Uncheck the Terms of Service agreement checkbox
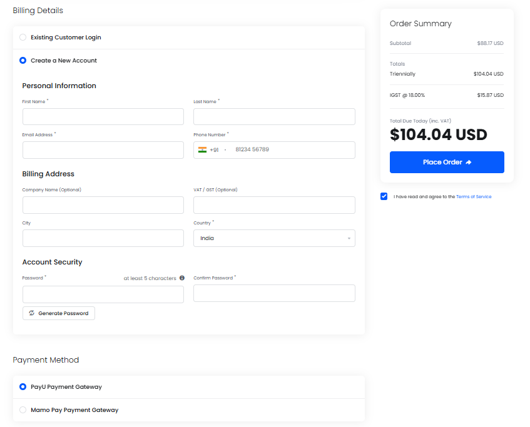The height and width of the screenshot is (427, 530). (x=384, y=196)
